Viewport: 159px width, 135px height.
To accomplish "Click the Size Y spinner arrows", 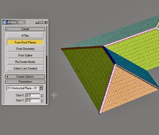I will (x=42, y=101).
